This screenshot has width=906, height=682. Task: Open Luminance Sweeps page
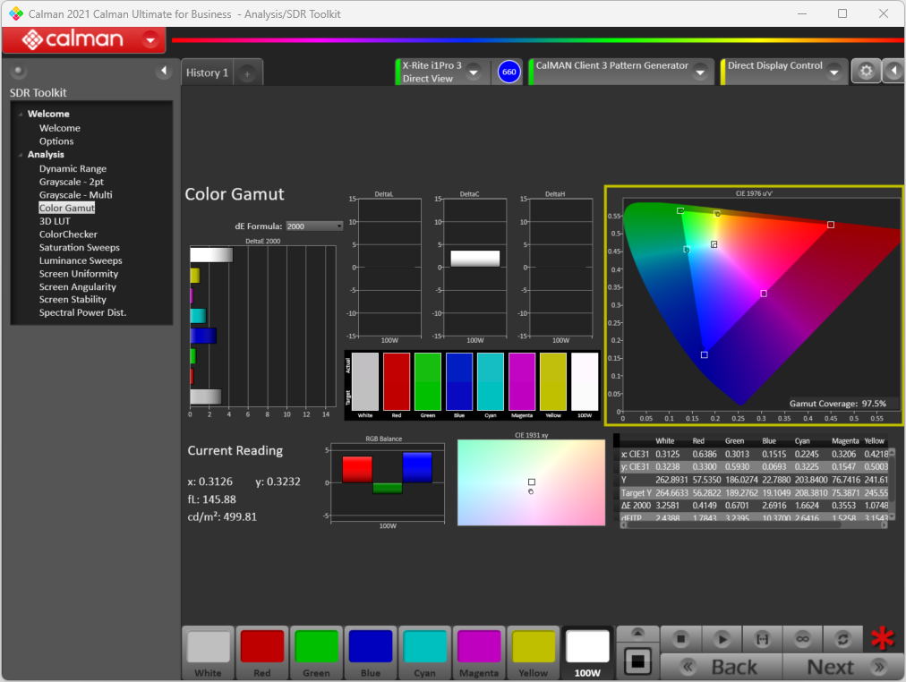[81, 260]
